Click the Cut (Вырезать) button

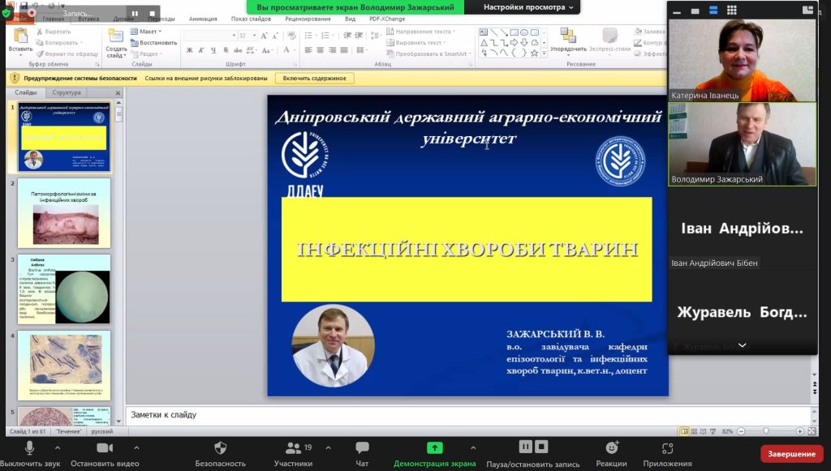(x=54, y=32)
